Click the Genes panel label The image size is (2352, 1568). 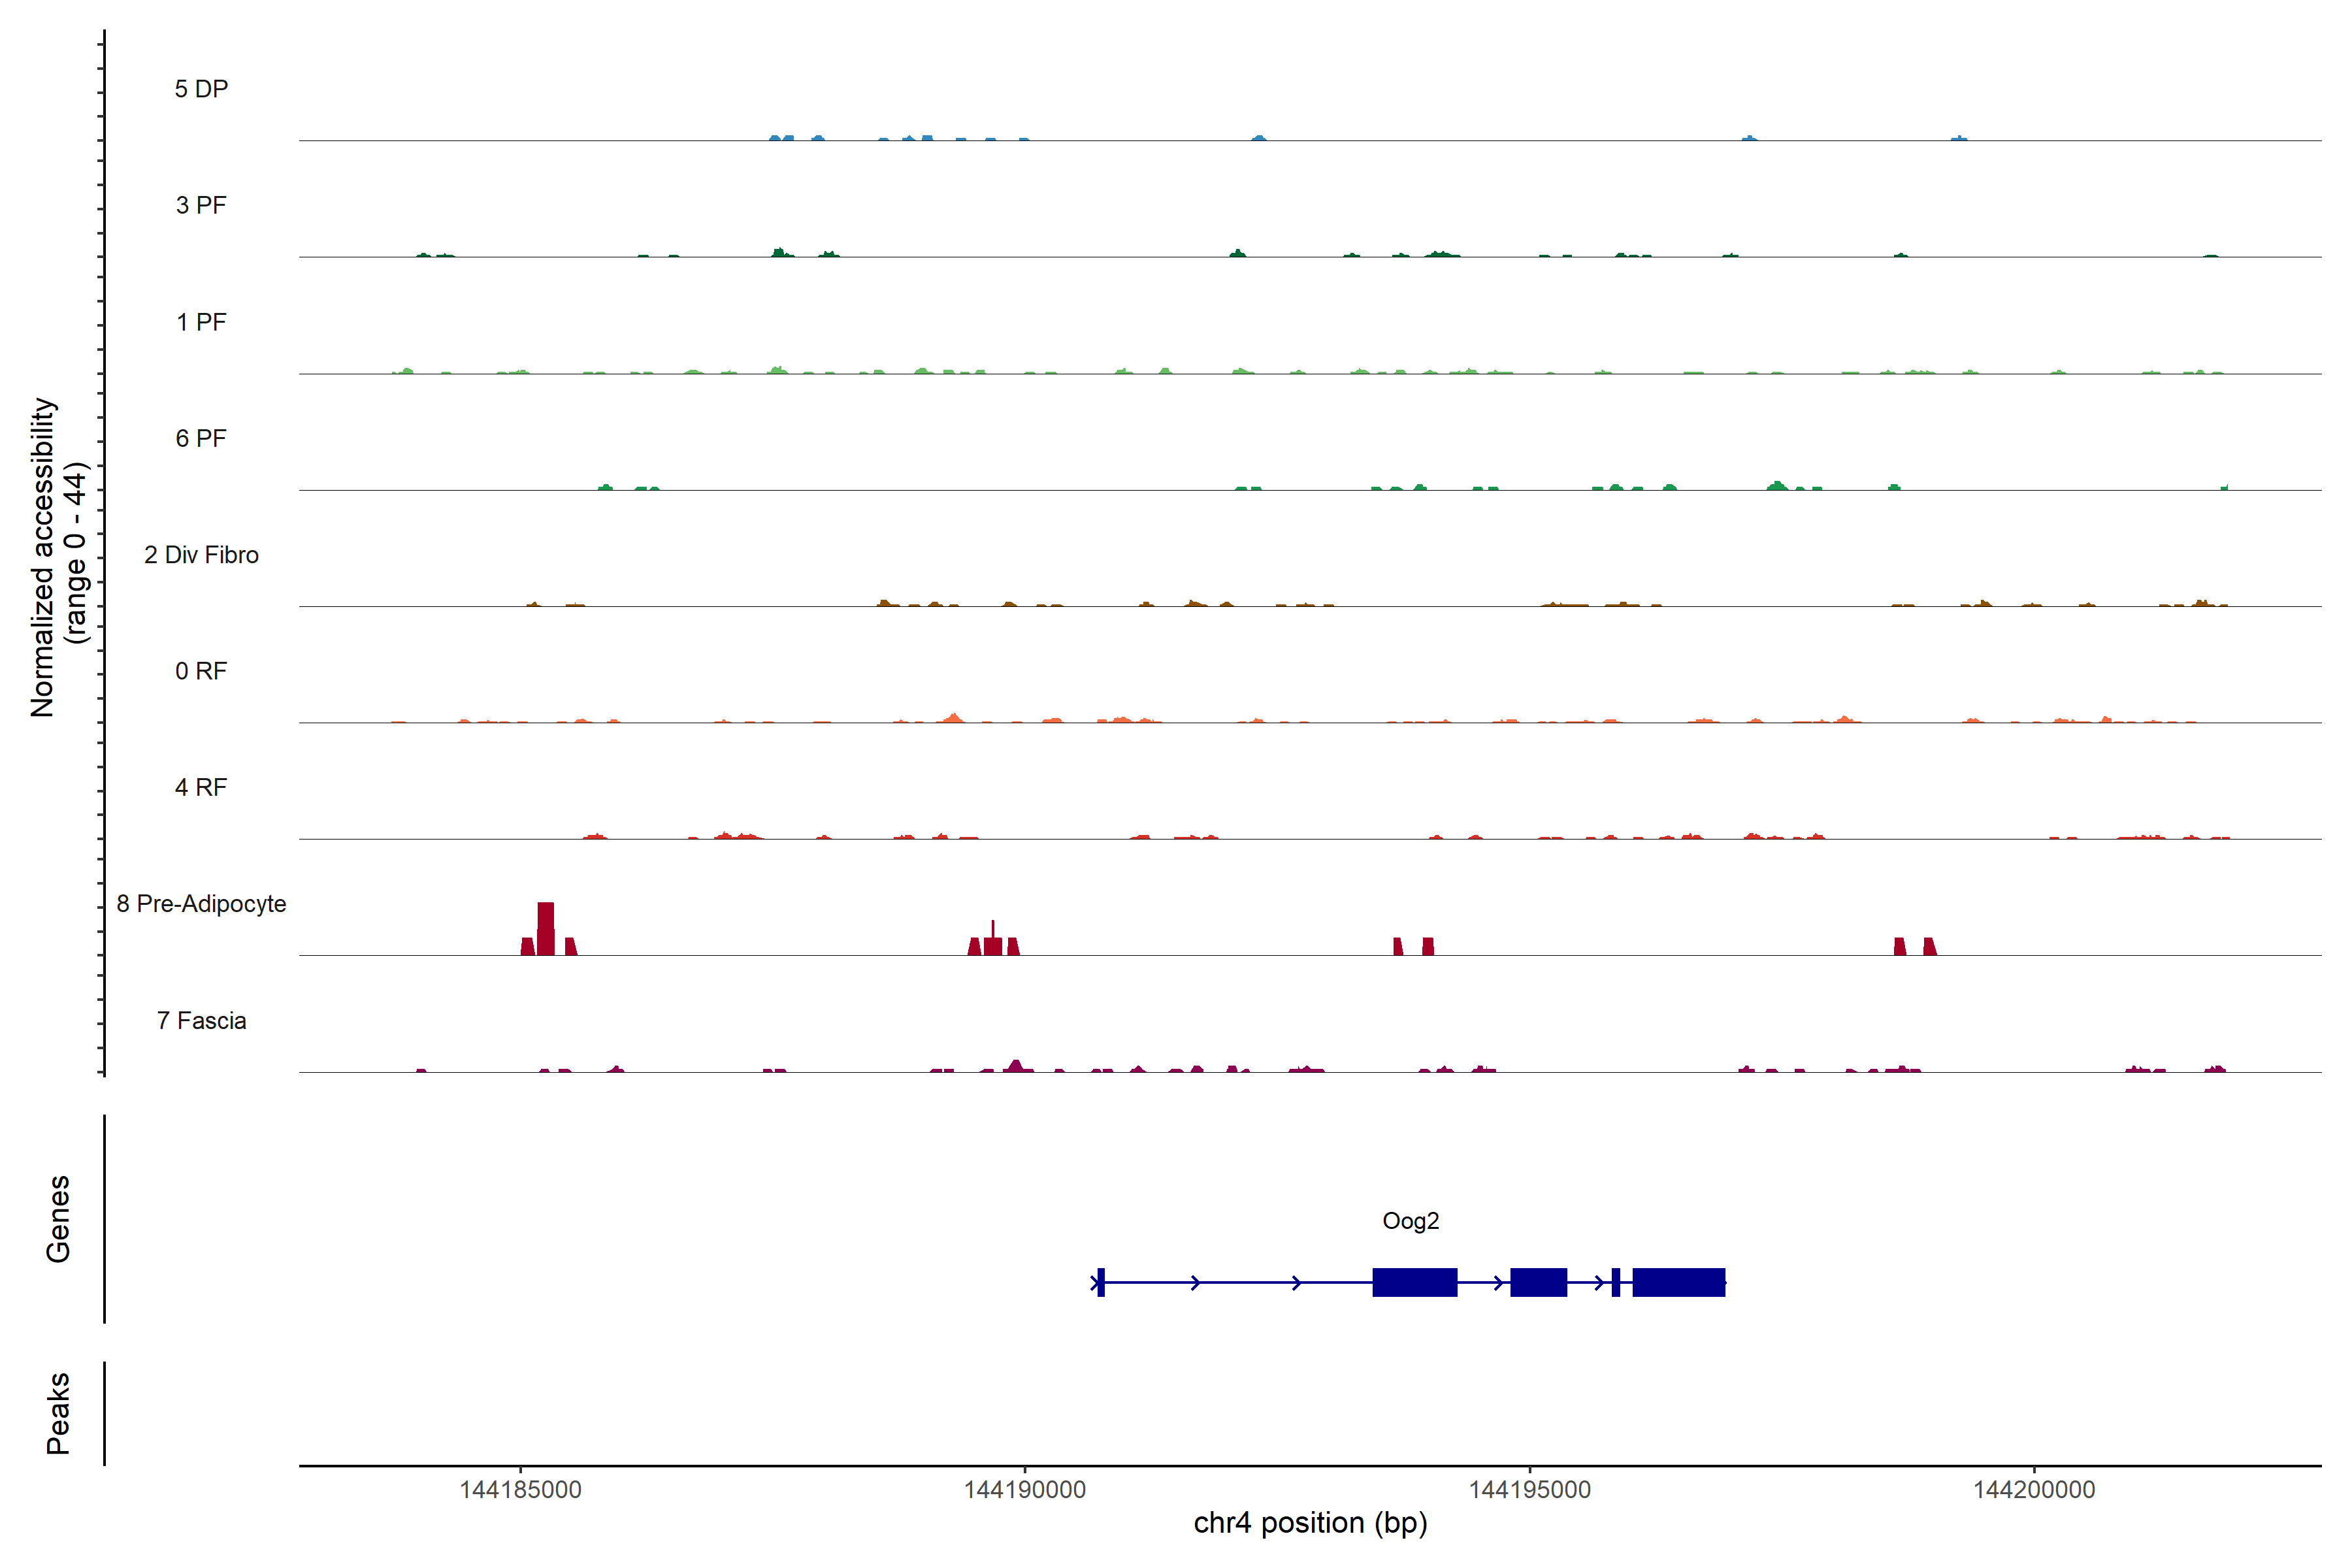point(58,1219)
